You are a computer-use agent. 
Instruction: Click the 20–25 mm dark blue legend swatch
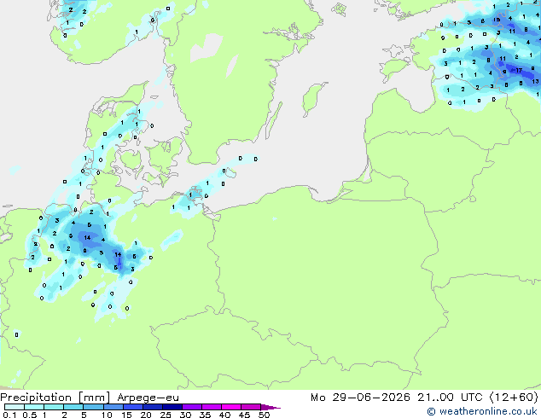point(153,407)
